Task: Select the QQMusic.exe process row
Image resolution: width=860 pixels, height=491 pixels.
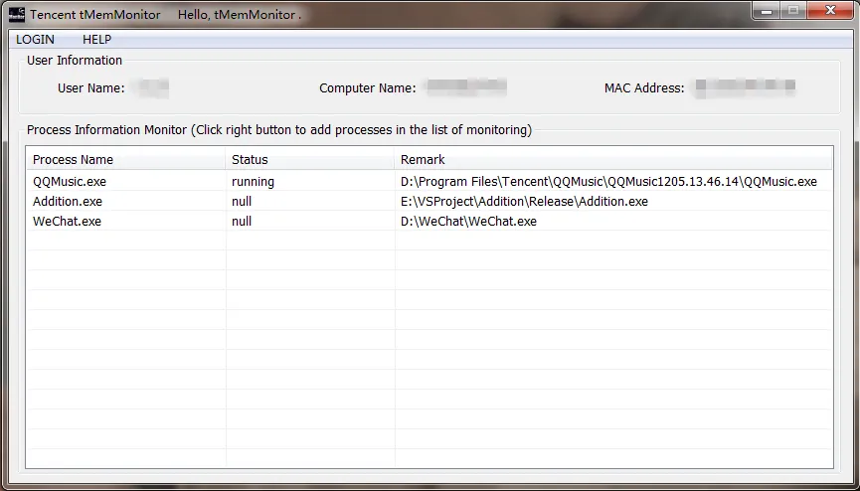Action: (430, 182)
